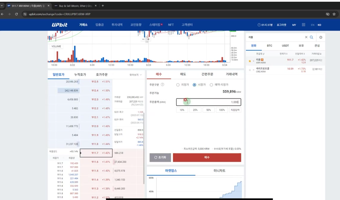Viewport: 340px width, 200px height.
Task: Click the search magnifier icon
Action: [311, 37]
